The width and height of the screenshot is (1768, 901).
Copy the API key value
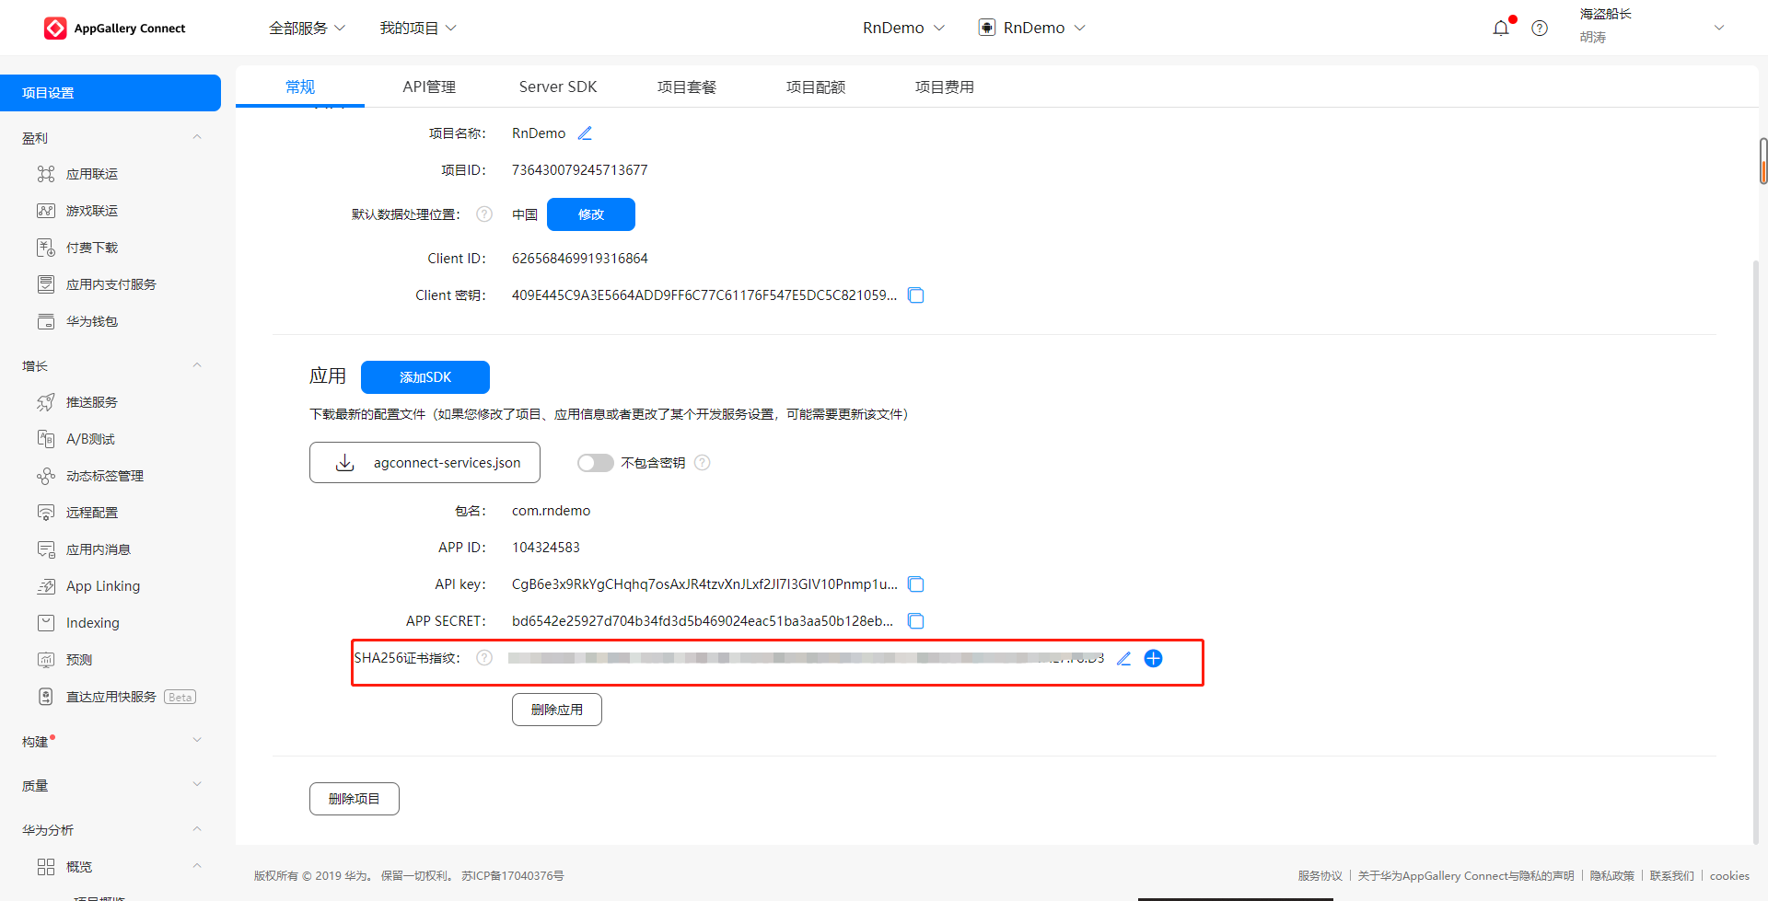click(916, 584)
